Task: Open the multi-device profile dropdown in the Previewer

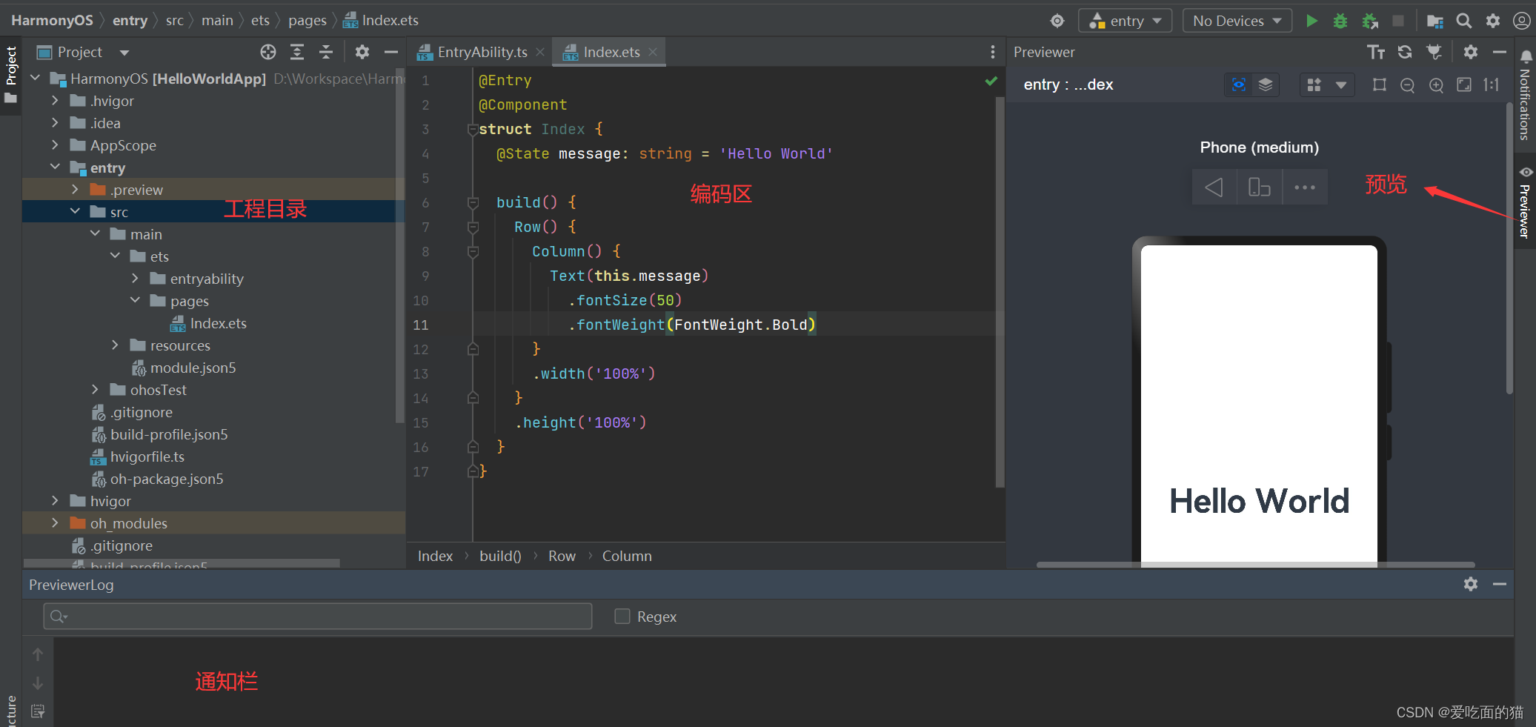Action: (1327, 84)
